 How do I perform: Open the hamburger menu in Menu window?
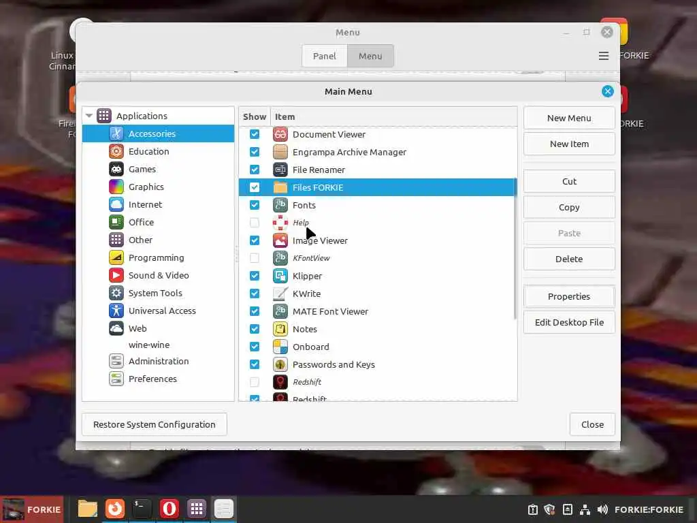pyautogui.click(x=603, y=56)
